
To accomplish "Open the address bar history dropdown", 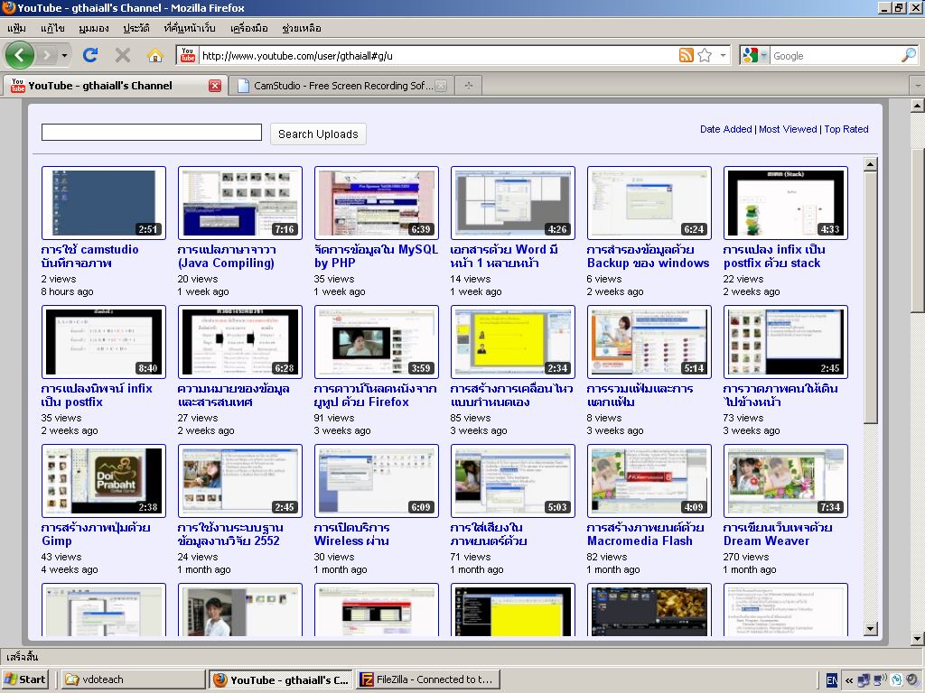I will pyautogui.click(x=724, y=55).
